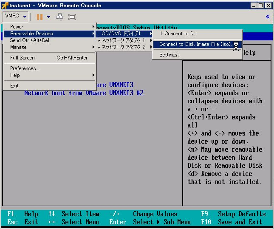
Task: Click Exit in the VMRC menu
Action: click(14, 86)
